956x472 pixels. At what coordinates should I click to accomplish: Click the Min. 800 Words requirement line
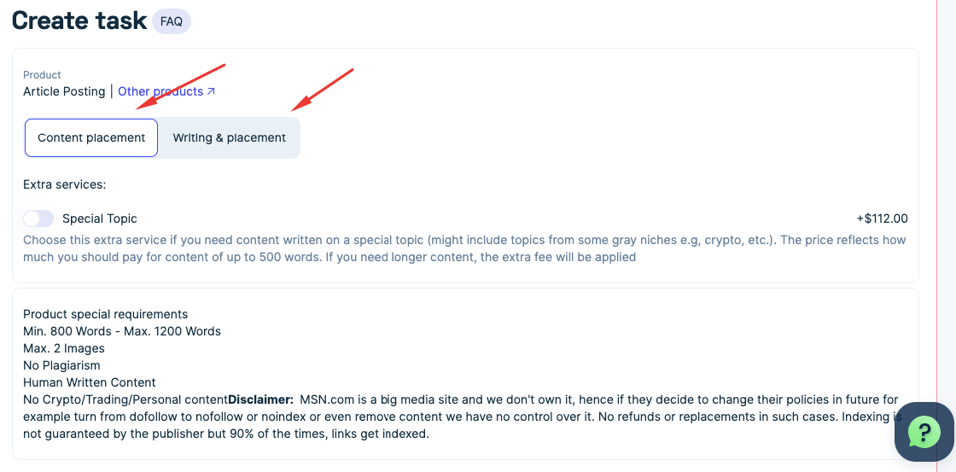point(122,331)
